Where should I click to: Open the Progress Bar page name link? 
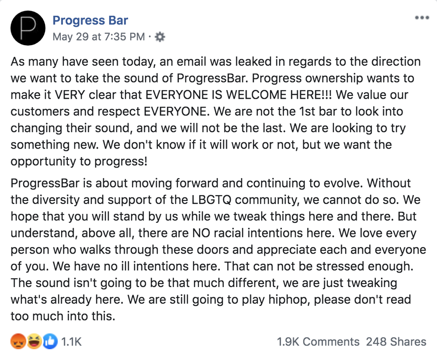point(90,21)
